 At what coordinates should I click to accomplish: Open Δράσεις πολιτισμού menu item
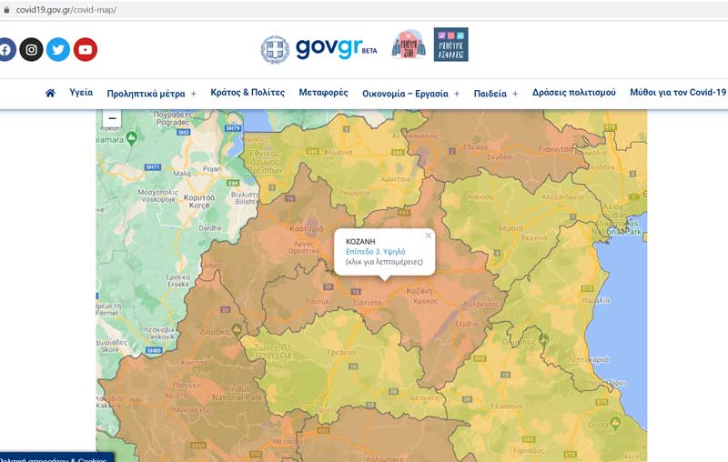pyautogui.click(x=574, y=92)
